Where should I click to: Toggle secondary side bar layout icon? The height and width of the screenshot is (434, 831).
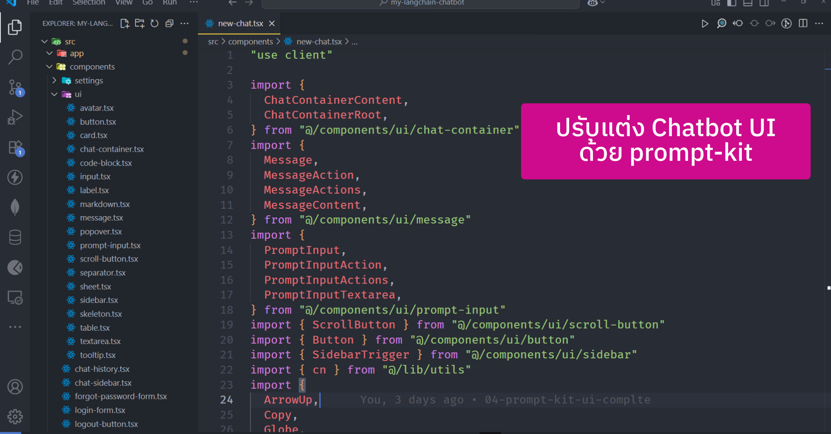[764, 3]
